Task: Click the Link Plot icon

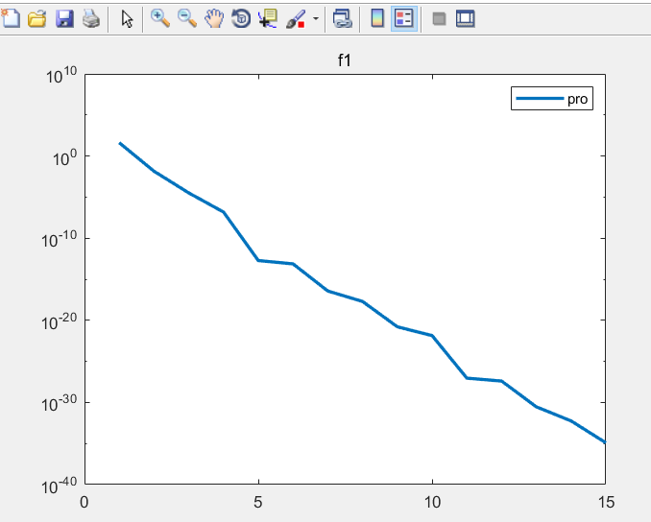Action: point(343,18)
